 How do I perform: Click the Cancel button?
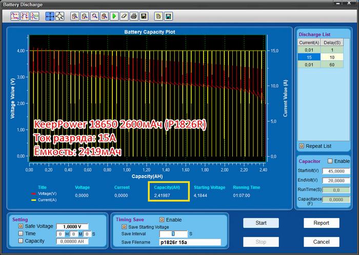(322, 241)
